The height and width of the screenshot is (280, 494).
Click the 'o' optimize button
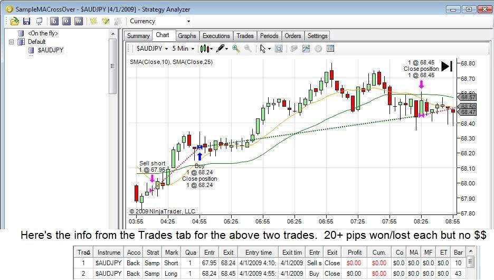pos(66,22)
